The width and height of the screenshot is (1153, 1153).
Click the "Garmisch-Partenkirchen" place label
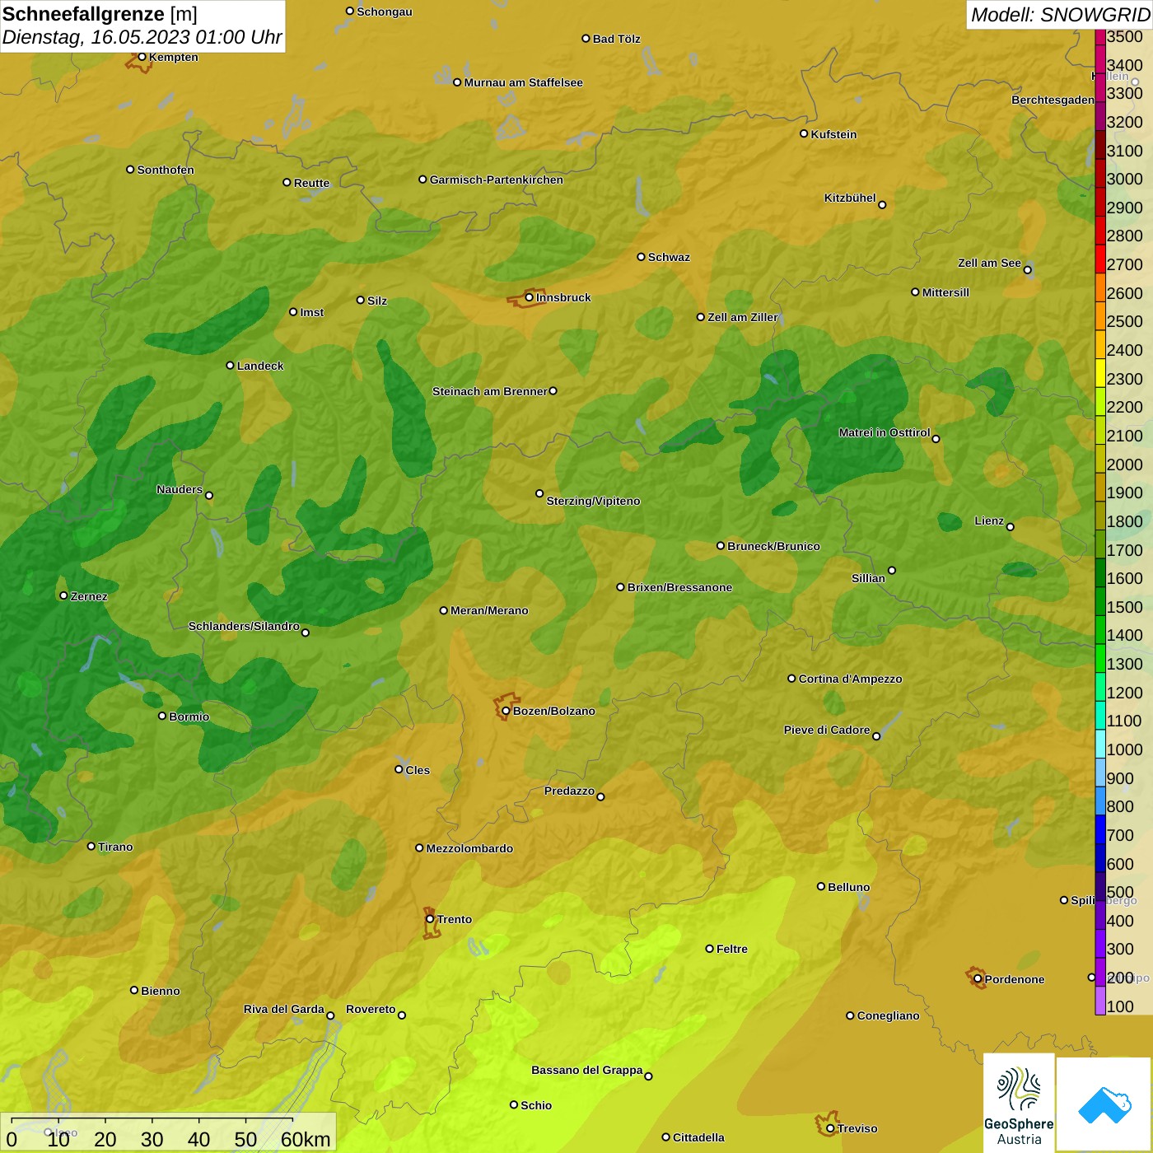point(497,180)
